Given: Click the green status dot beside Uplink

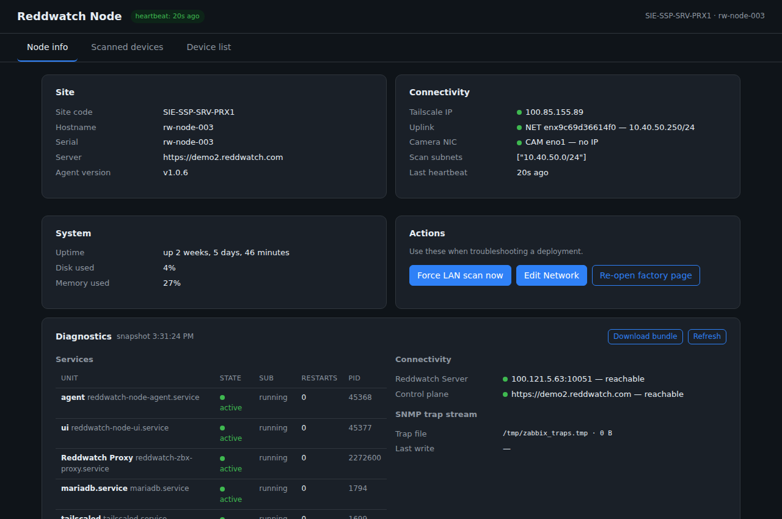Looking at the screenshot, I should tap(519, 128).
